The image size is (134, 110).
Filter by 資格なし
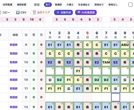[x=113, y=5]
